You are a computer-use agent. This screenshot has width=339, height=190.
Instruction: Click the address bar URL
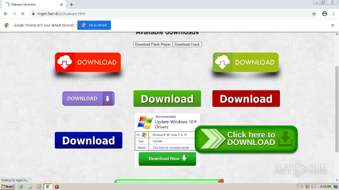click(x=61, y=14)
